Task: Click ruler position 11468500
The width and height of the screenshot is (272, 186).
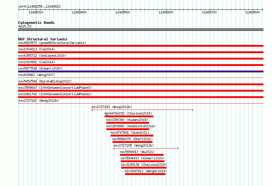Action: point(123,12)
